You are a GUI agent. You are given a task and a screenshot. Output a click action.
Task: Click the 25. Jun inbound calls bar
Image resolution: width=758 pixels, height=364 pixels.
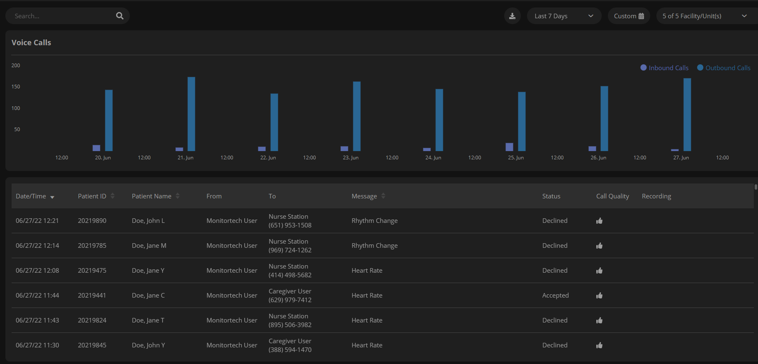click(x=509, y=147)
